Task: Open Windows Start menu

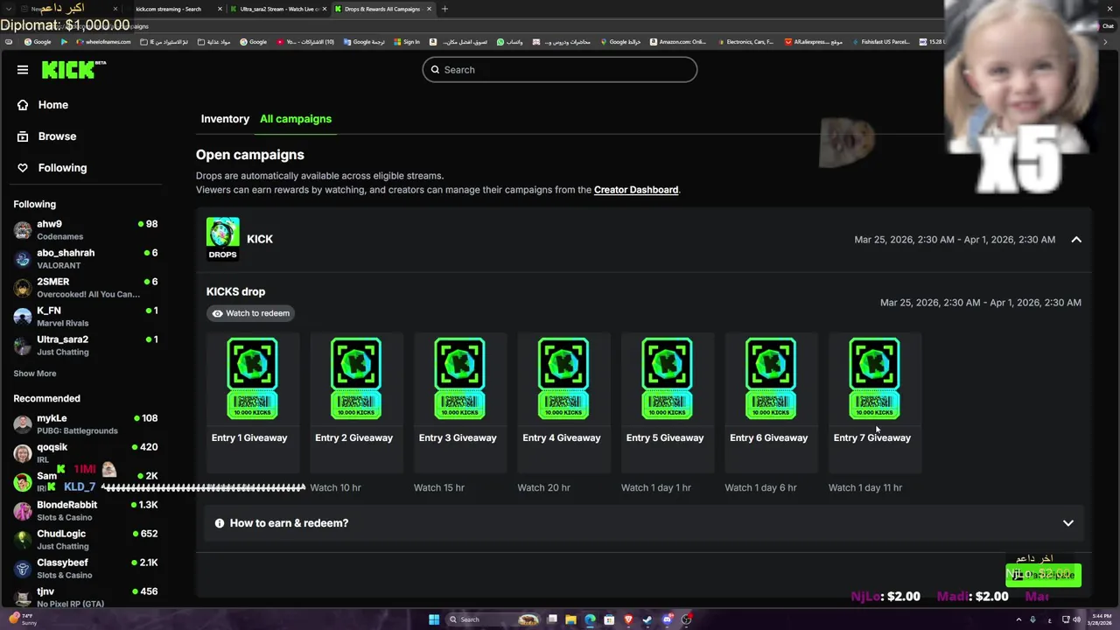Action: click(x=434, y=619)
